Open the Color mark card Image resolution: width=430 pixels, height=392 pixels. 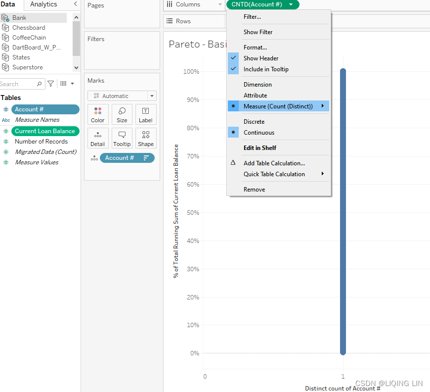[x=98, y=114]
